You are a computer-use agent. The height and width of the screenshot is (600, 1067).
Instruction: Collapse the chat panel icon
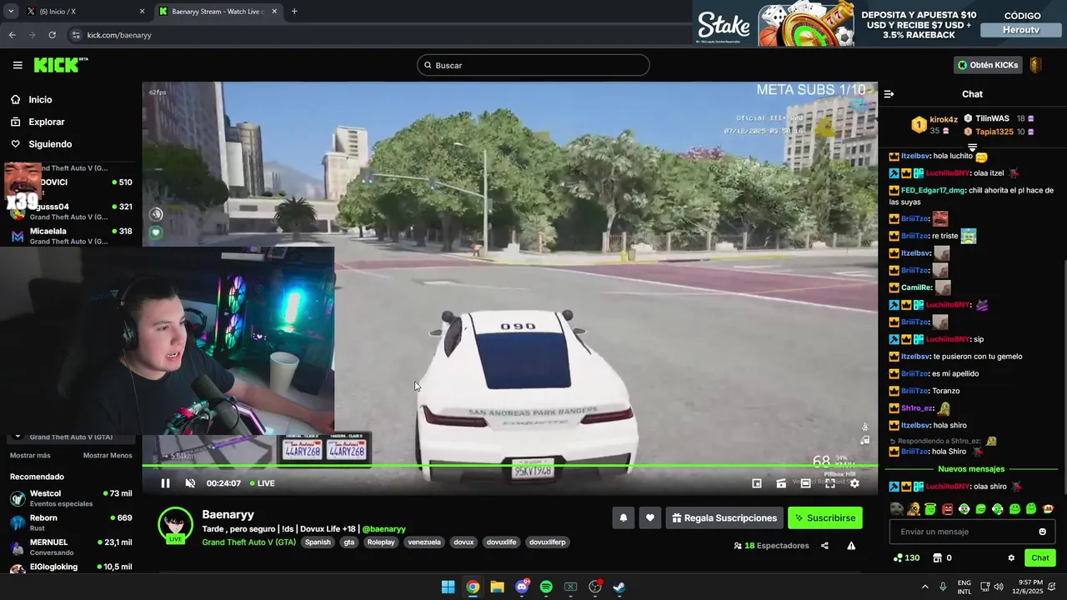889,94
